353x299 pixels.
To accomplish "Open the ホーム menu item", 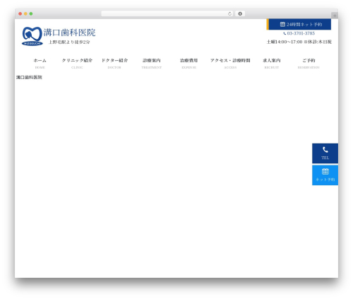I will tap(40, 64).
